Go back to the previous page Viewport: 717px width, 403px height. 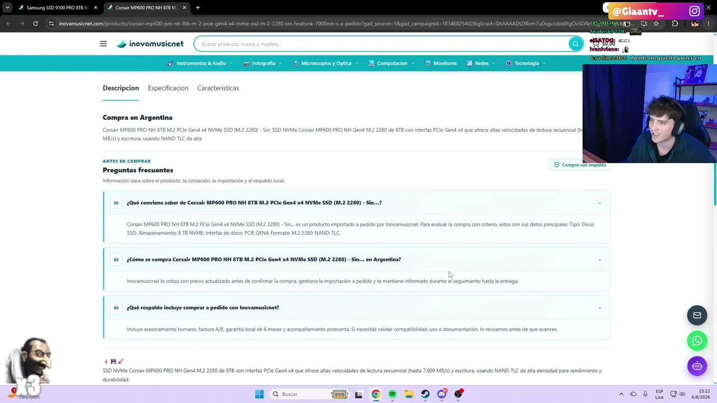(8, 24)
